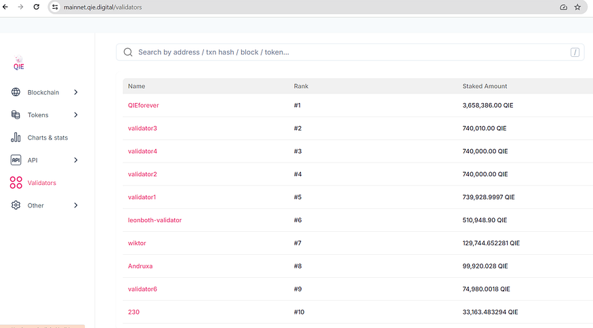This screenshot has height=328, width=593.
Task: Open the Andruxa validator link
Action: (x=140, y=266)
